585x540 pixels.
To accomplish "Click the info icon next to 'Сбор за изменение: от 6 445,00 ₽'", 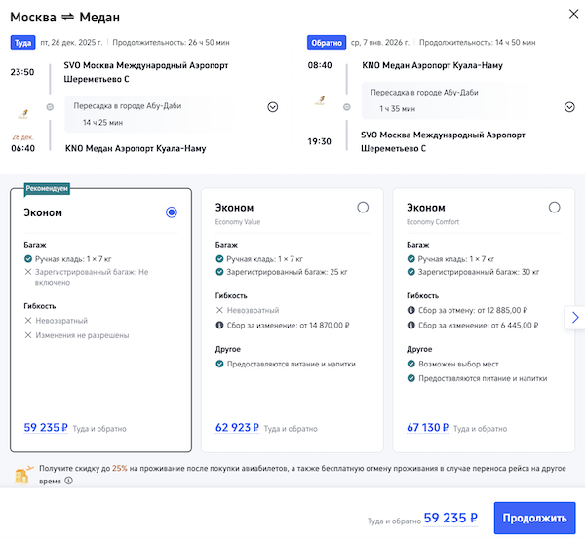I will tap(411, 326).
